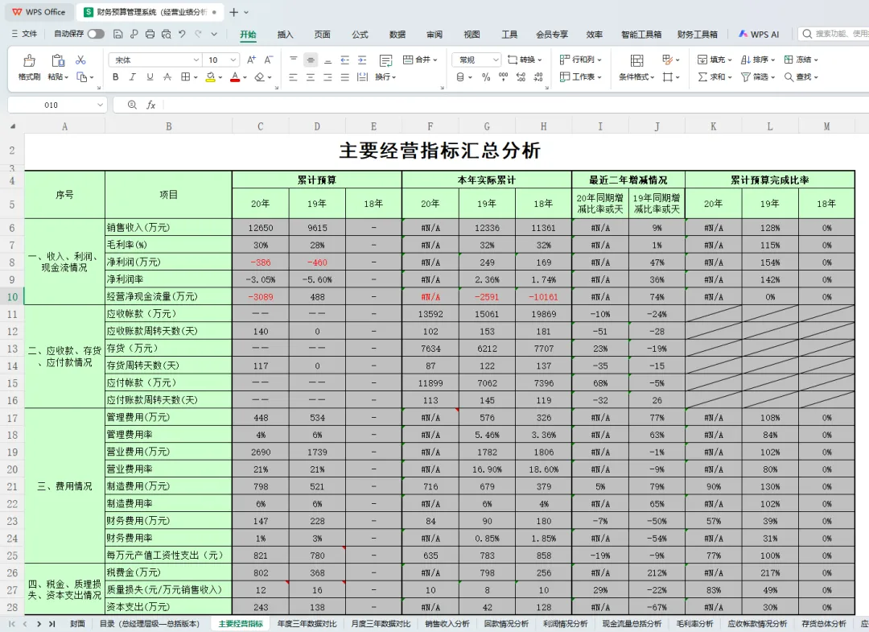Toggle vertical middle alignment
Screen dimensions: 869x632
point(311,60)
